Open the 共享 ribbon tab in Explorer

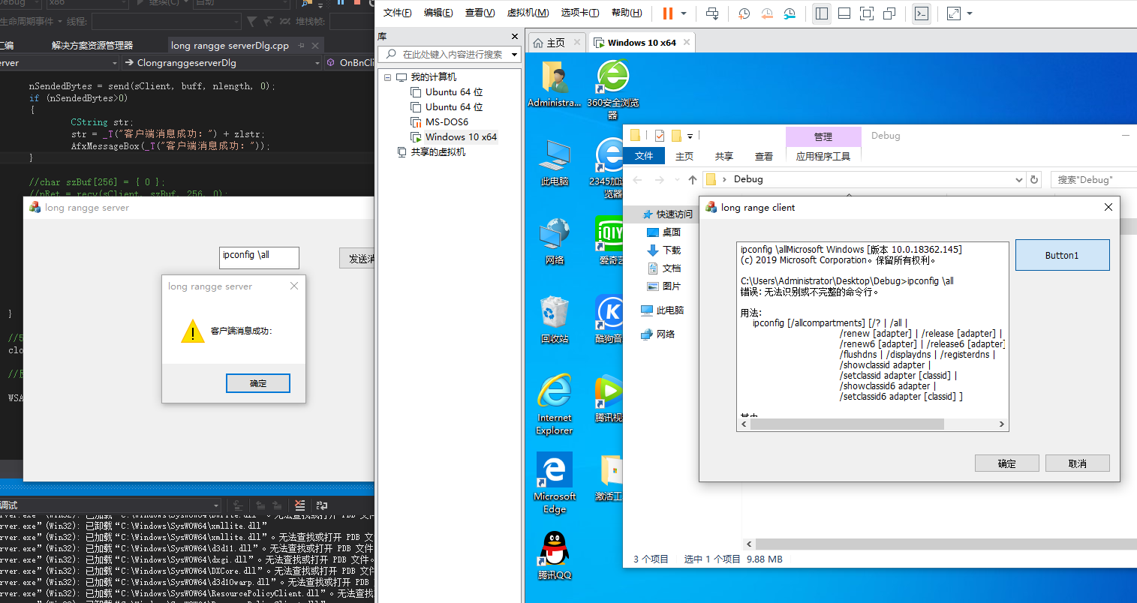click(x=724, y=156)
